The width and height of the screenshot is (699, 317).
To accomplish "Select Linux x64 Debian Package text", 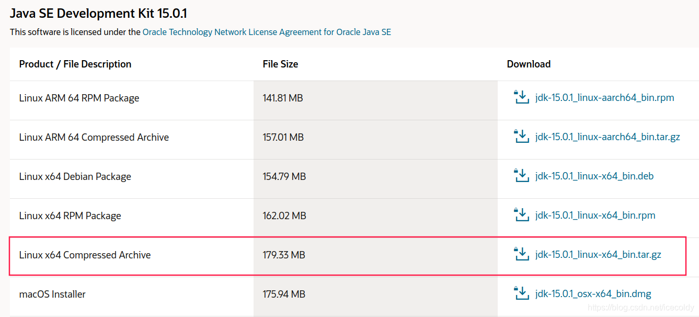I will pyautogui.click(x=75, y=177).
